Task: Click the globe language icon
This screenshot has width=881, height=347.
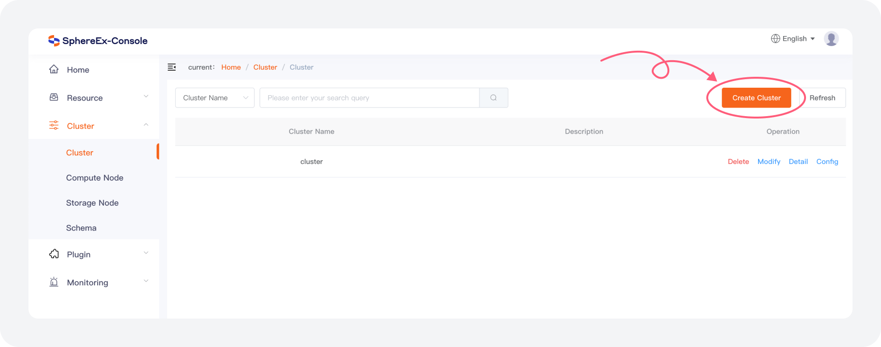Action: [x=775, y=39]
